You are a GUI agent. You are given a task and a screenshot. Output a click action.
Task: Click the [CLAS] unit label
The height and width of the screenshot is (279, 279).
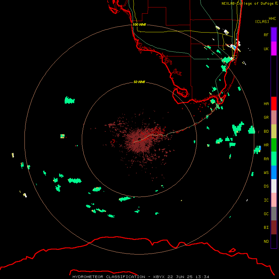262,21
